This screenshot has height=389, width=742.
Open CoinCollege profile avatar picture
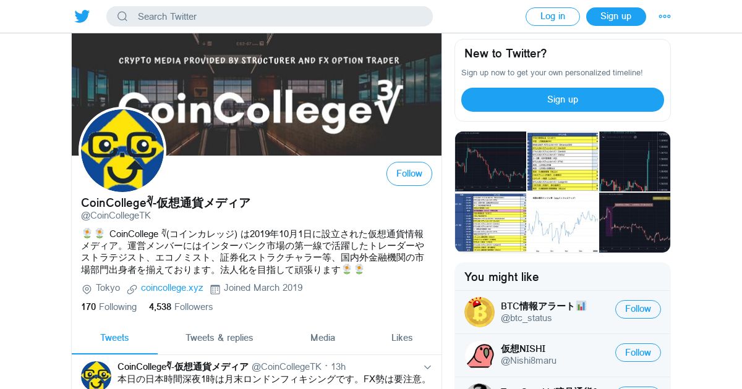(x=122, y=150)
